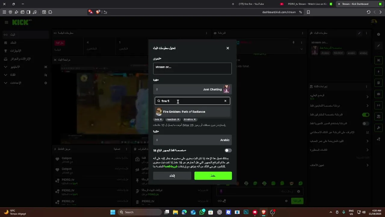385x217 pixels.
Task: Toggle emotes-only chat switch
Action: 365,124
